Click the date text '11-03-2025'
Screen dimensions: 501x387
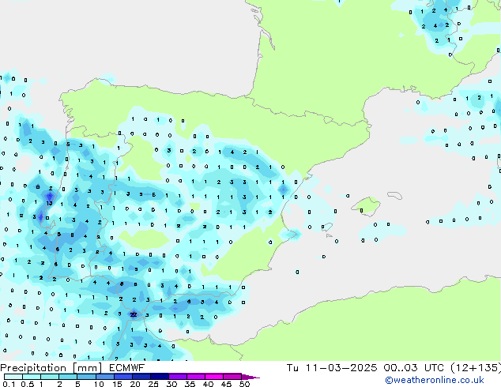click(x=341, y=368)
